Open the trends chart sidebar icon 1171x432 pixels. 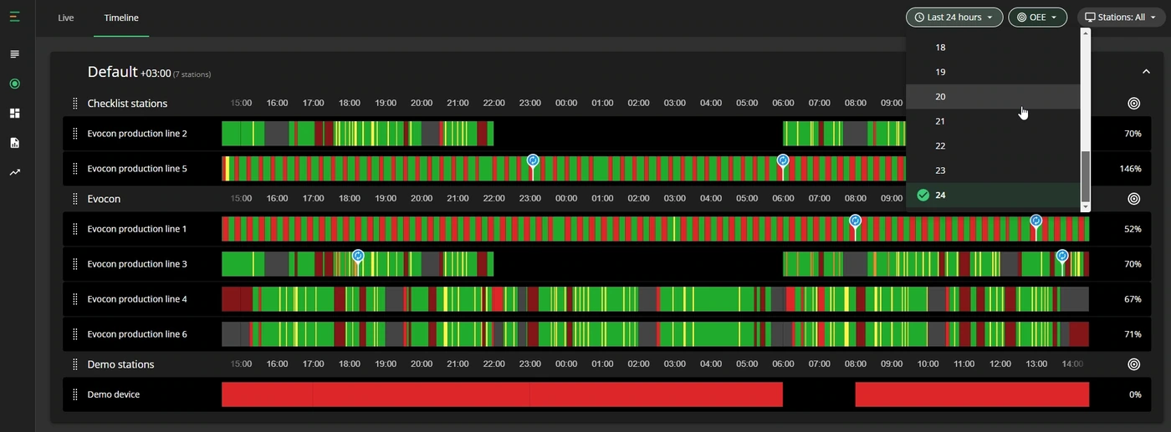(14, 172)
